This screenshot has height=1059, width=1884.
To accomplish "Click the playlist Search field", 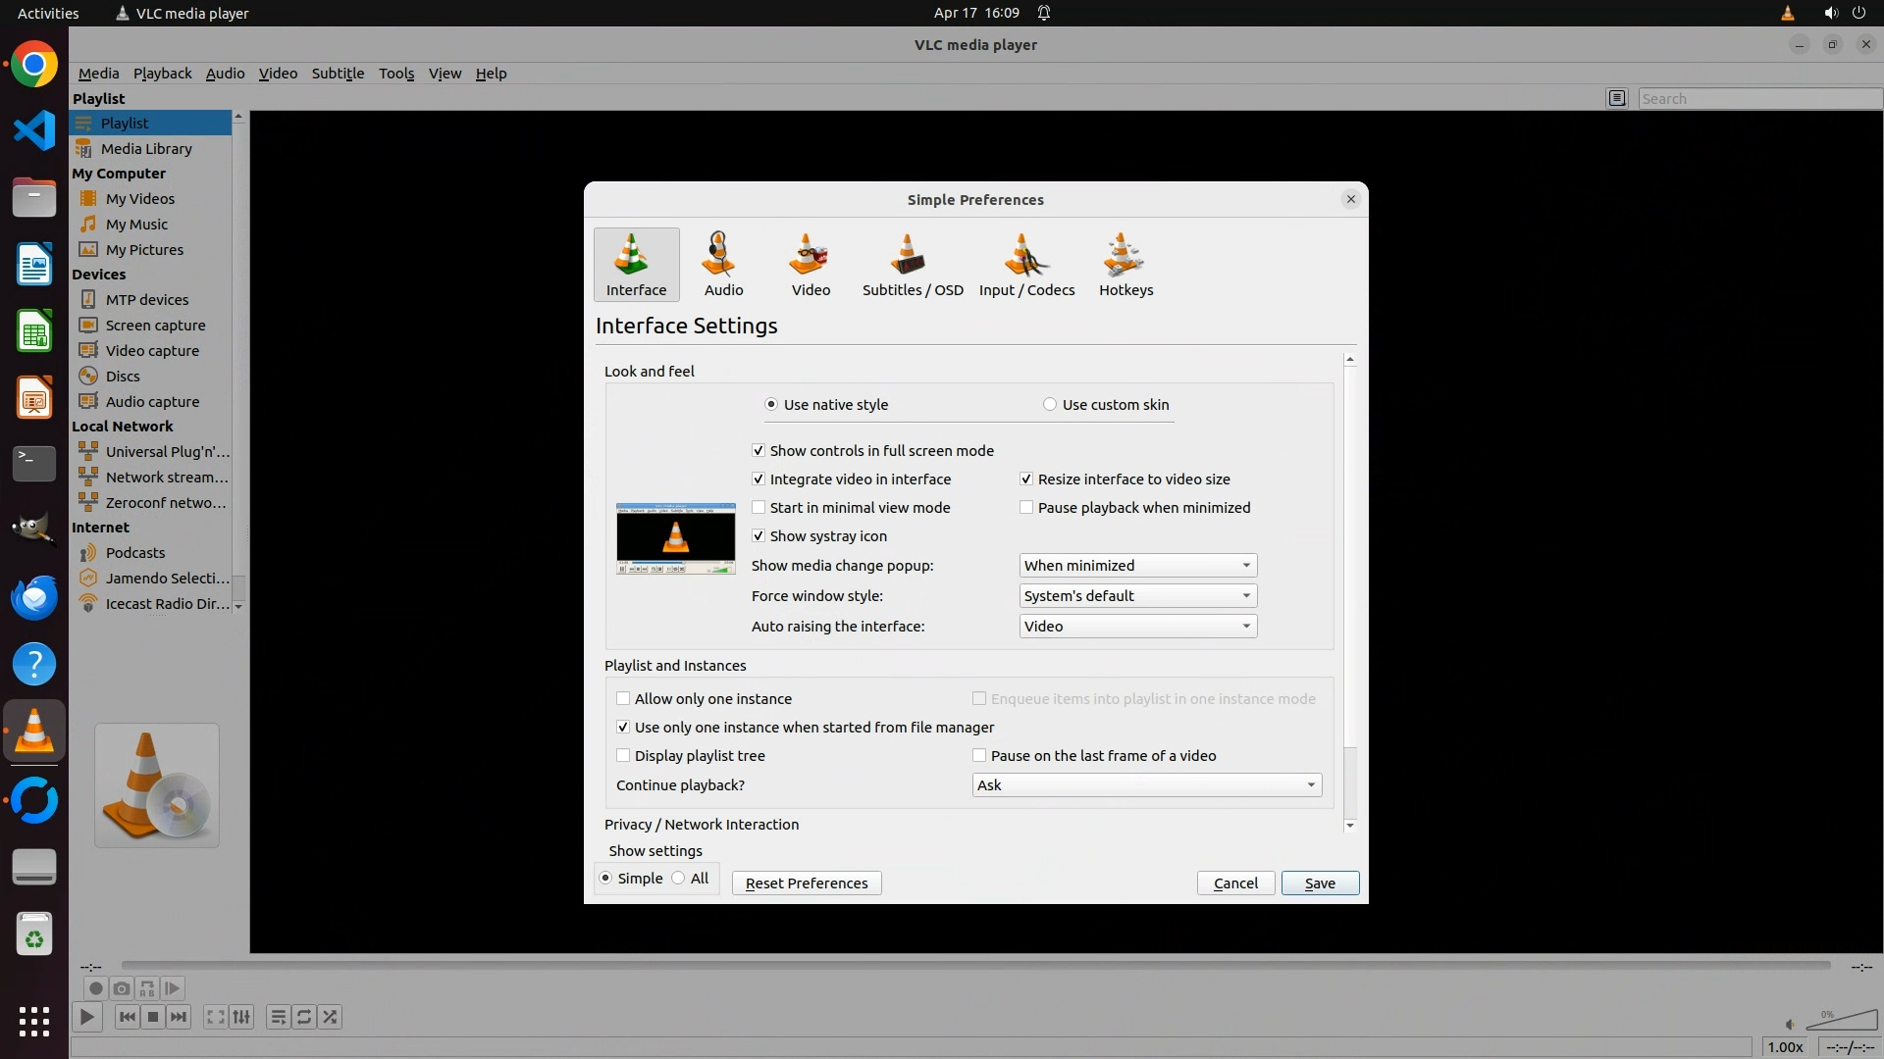I will (1758, 99).
